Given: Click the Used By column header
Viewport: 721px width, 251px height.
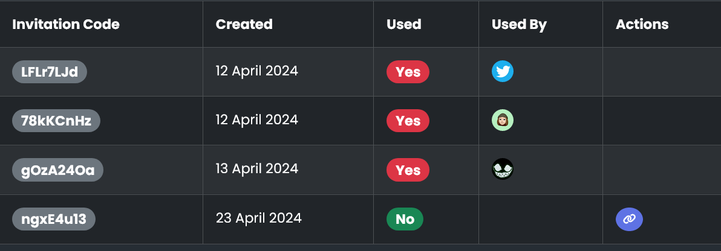Looking at the screenshot, I should coord(519,24).
